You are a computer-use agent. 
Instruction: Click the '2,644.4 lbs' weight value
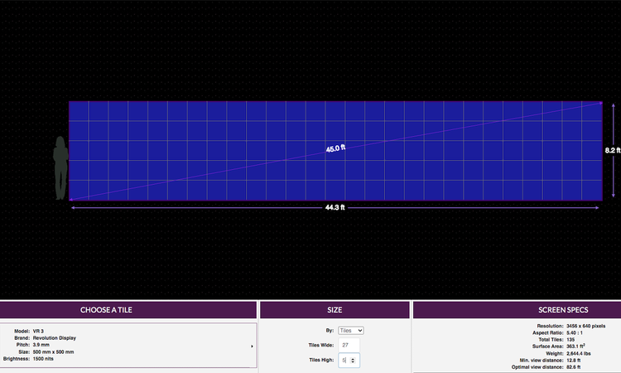(579, 354)
